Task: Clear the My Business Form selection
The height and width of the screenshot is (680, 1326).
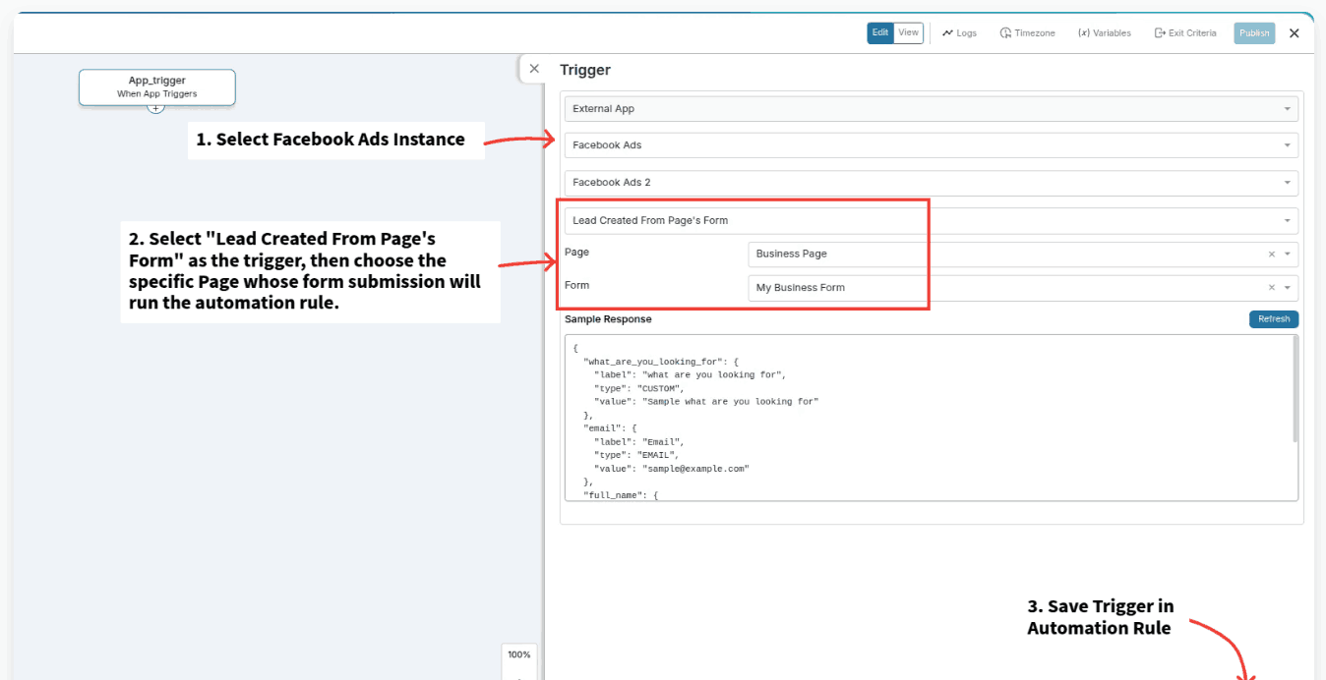Action: (x=1271, y=288)
